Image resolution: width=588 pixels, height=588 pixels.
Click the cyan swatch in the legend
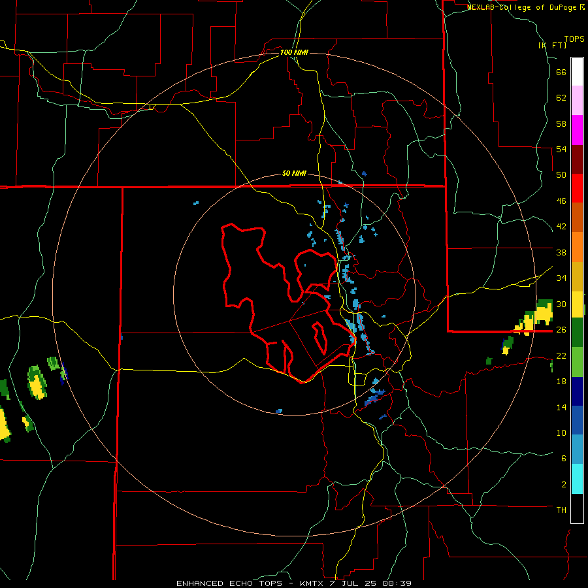coord(577,479)
